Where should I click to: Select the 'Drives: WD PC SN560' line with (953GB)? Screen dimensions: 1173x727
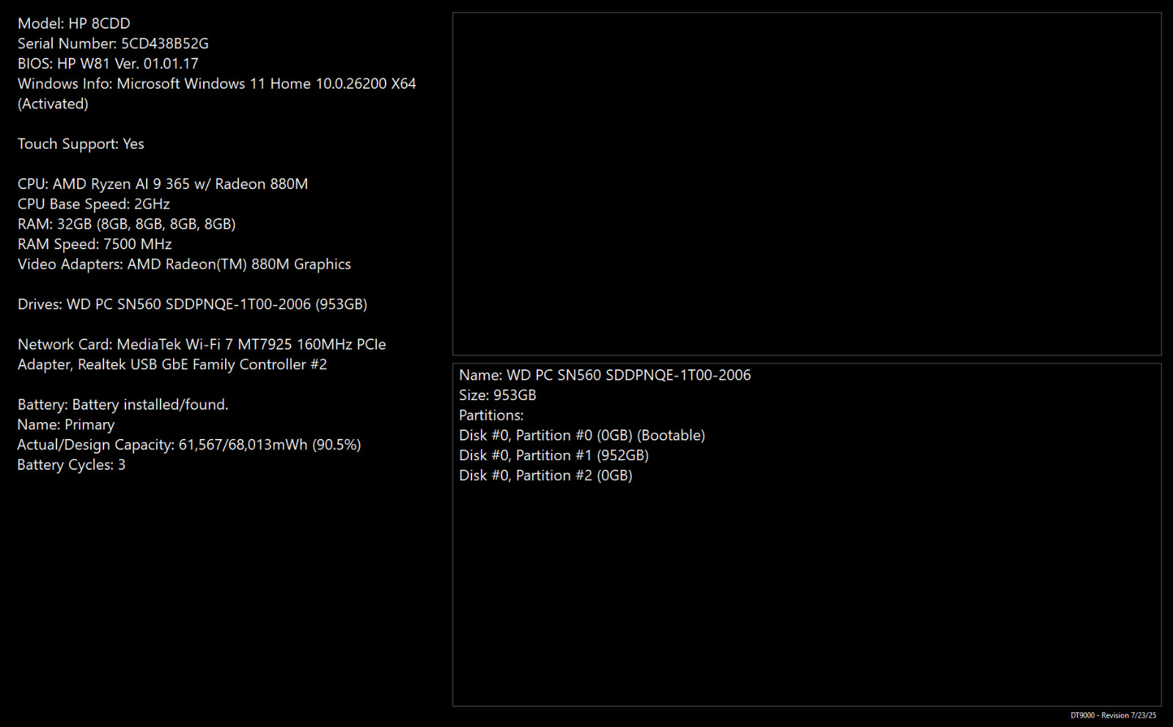(193, 304)
